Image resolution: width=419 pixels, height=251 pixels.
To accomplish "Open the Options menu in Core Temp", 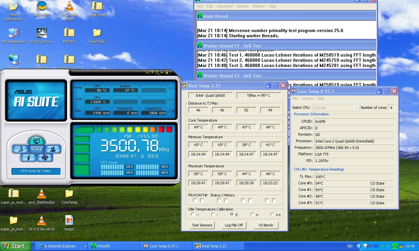I will pyautogui.click(x=307, y=98).
